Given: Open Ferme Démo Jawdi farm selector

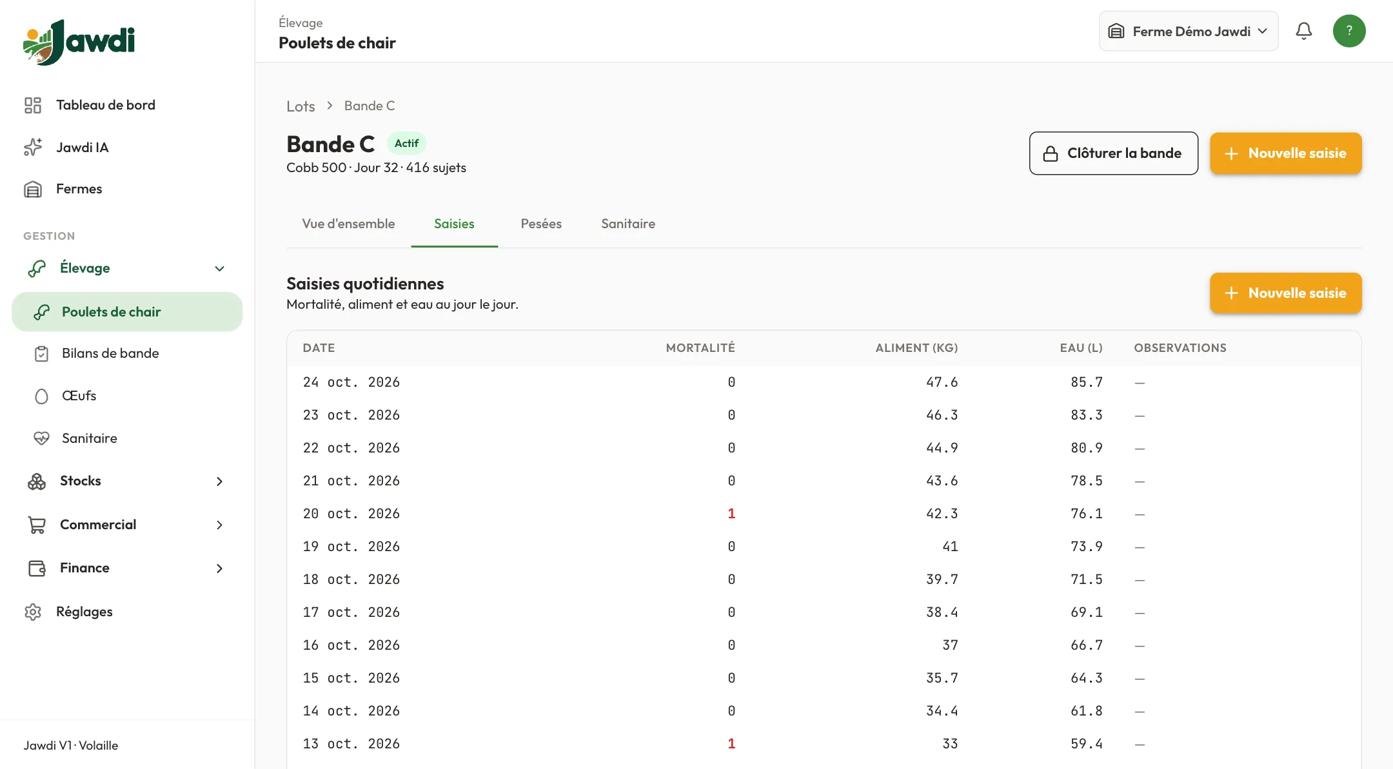Looking at the screenshot, I should pyautogui.click(x=1189, y=31).
